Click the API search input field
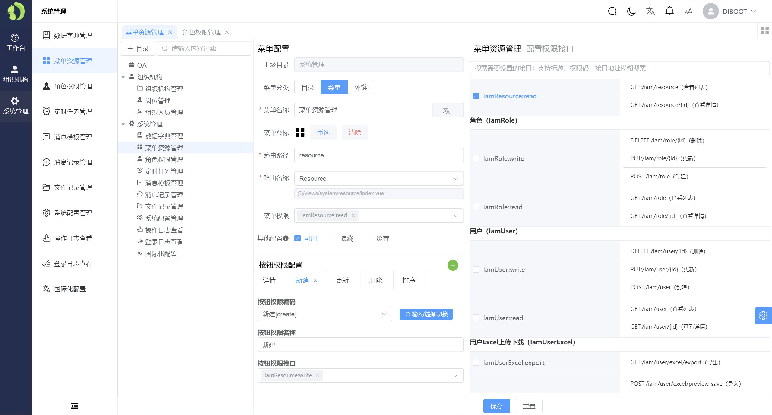This screenshot has width=772, height=415. point(619,68)
